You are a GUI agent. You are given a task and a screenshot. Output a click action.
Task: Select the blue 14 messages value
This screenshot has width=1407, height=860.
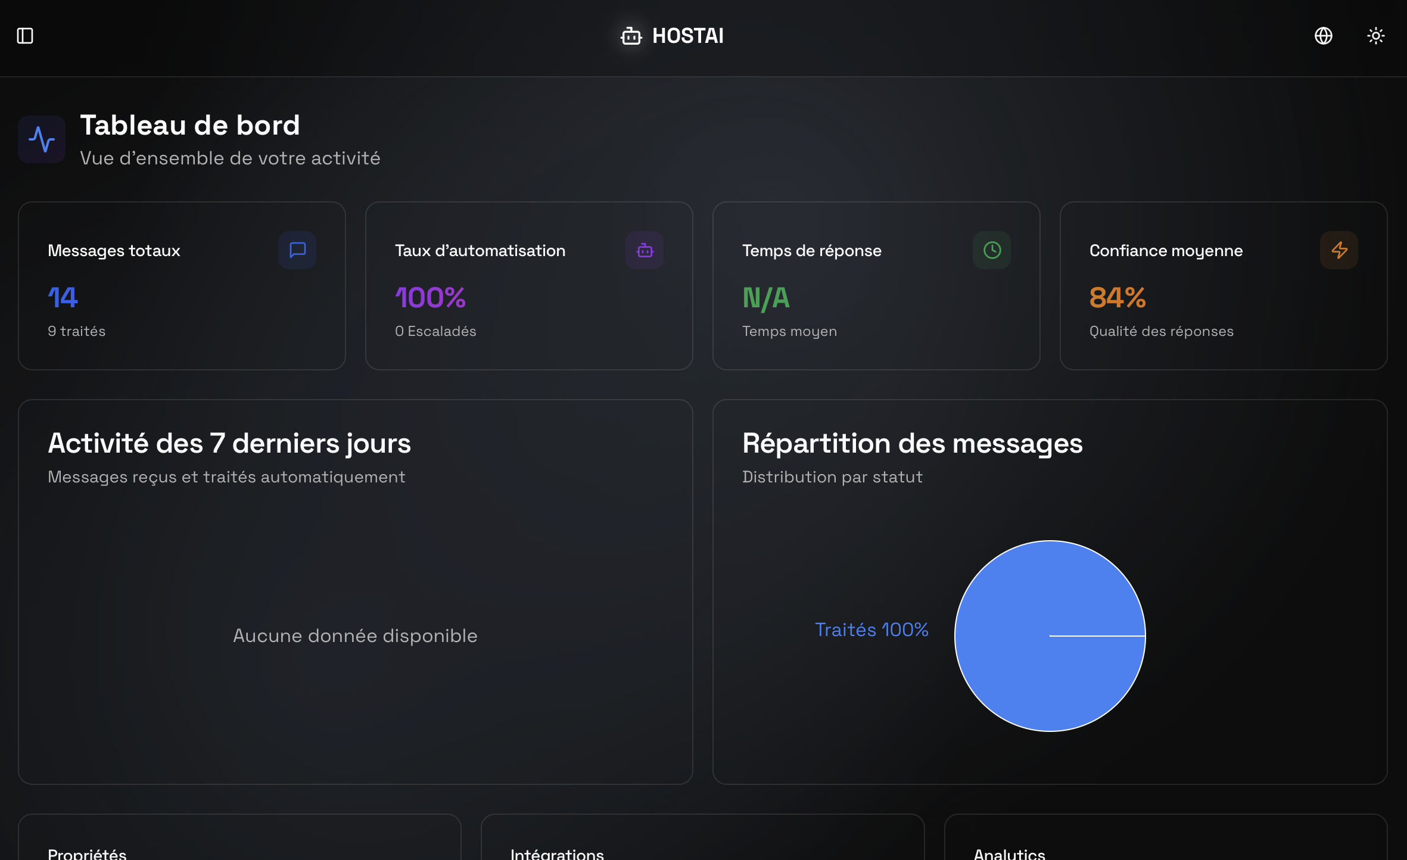[x=63, y=297]
